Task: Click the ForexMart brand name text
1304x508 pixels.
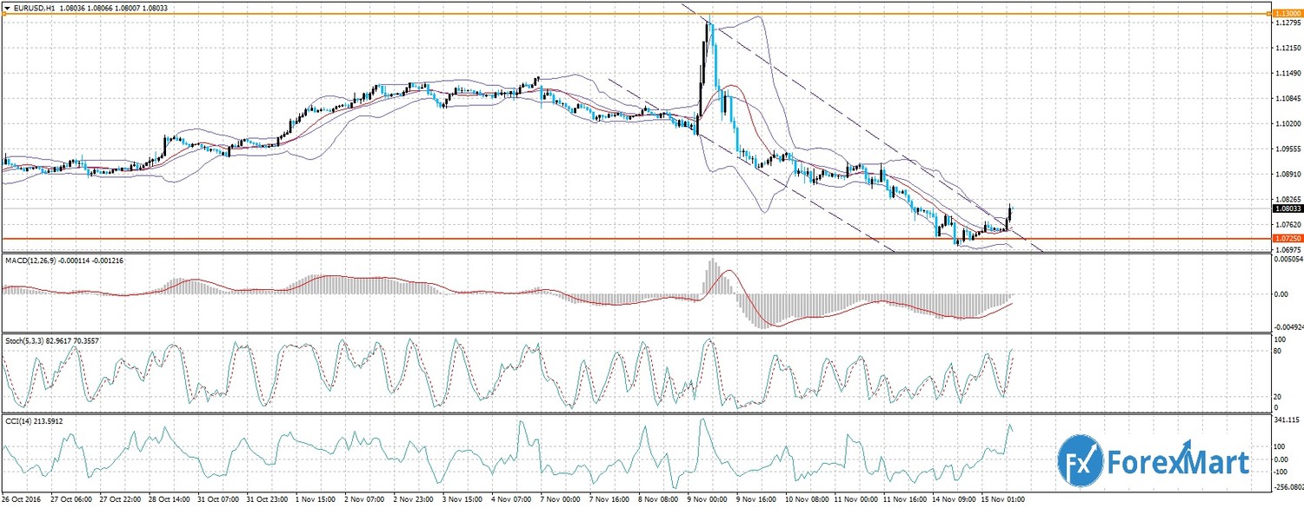Action: 1178,462
